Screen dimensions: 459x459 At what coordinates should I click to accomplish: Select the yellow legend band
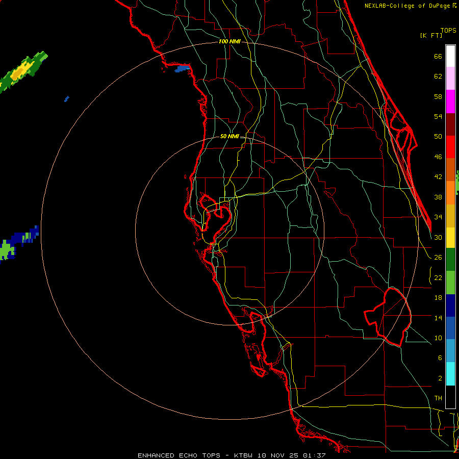pos(450,238)
